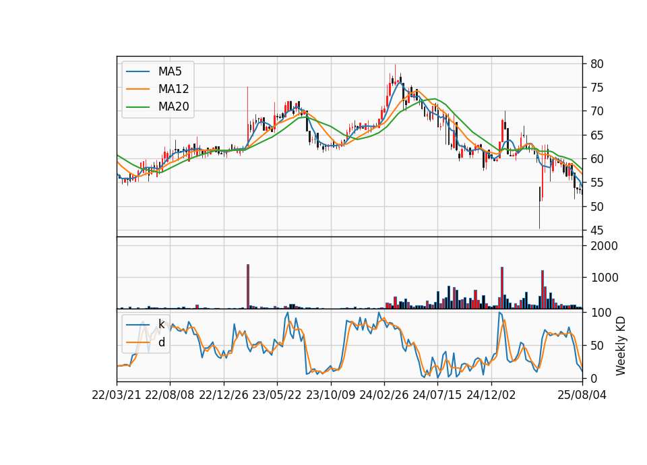Click the Weekly KD axis label
The image size is (647, 465).
tap(621, 346)
